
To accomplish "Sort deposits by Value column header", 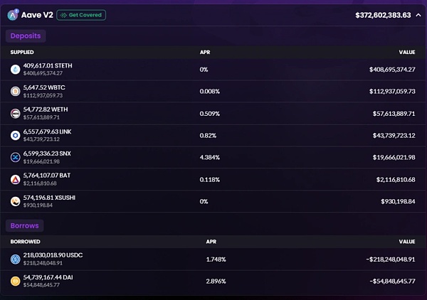I will [408, 52].
